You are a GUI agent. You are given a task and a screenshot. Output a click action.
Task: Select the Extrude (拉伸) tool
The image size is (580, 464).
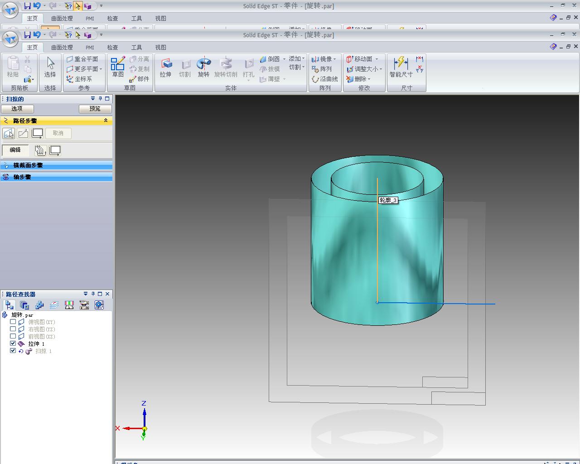[x=166, y=67]
